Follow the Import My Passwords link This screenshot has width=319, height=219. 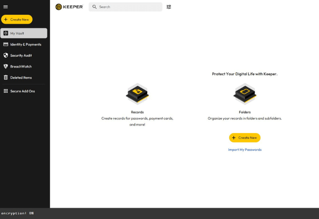(x=245, y=150)
